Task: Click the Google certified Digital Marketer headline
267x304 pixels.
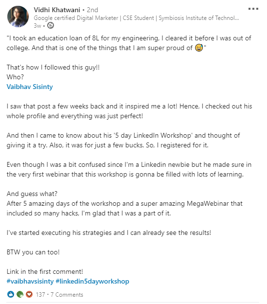Action: [x=136, y=18]
